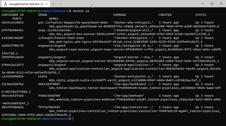Click the CREATED column header

coord(165,15)
